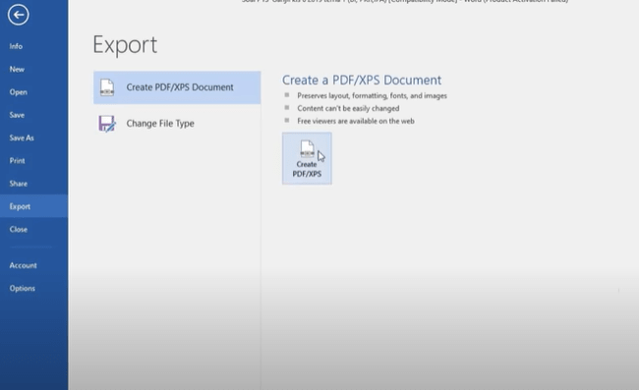Click the large Export page title
This screenshot has height=390, width=639.
(x=125, y=45)
